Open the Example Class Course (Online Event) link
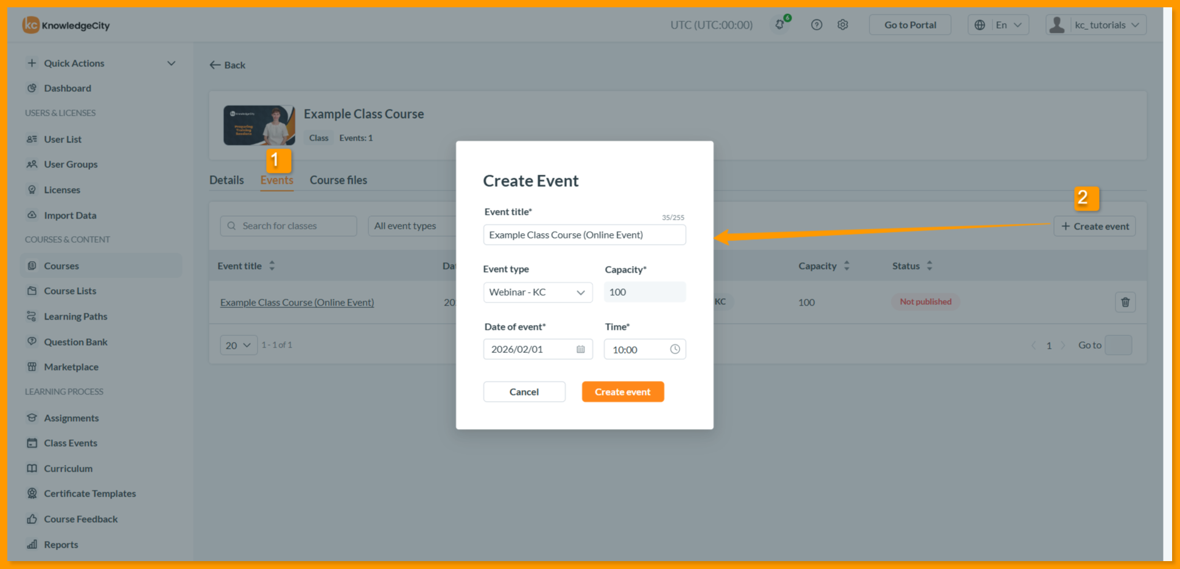This screenshot has width=1180, height=569. [x=297, y=302]
